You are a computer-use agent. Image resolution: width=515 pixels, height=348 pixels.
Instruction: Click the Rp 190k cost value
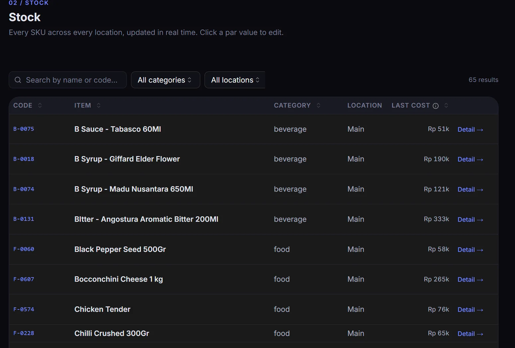(x=436, y=159)
